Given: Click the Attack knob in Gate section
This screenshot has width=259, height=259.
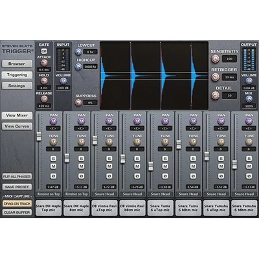Looking at the screenshot, I should (44, 63).
